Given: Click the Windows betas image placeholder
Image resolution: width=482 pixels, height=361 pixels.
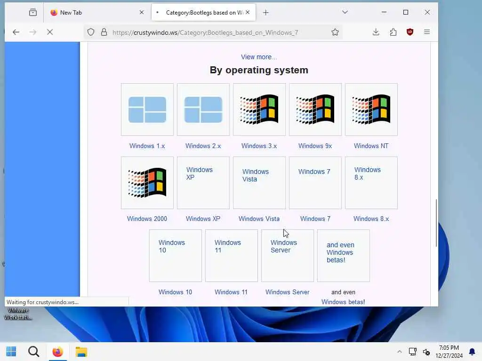Looking at the screenshot, I should pos(343,256).
